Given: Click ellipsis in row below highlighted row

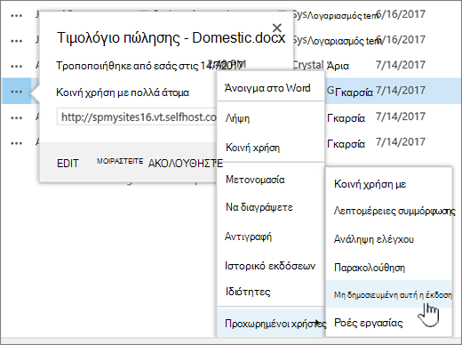Looking at the screenshot, I should click(16, 117).
